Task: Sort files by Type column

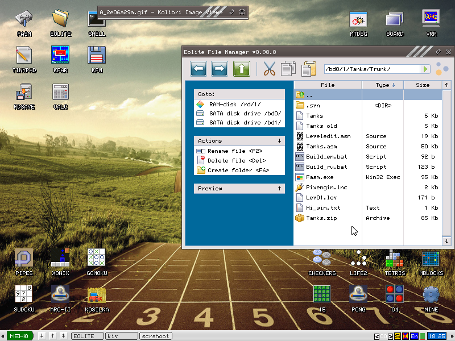Action: [x=382, y=85]
